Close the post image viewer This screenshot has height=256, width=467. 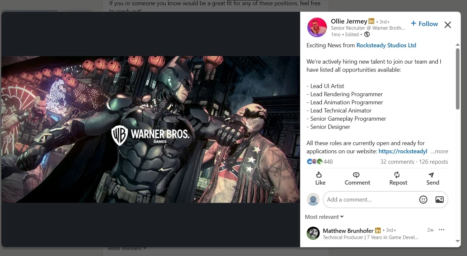448,25
